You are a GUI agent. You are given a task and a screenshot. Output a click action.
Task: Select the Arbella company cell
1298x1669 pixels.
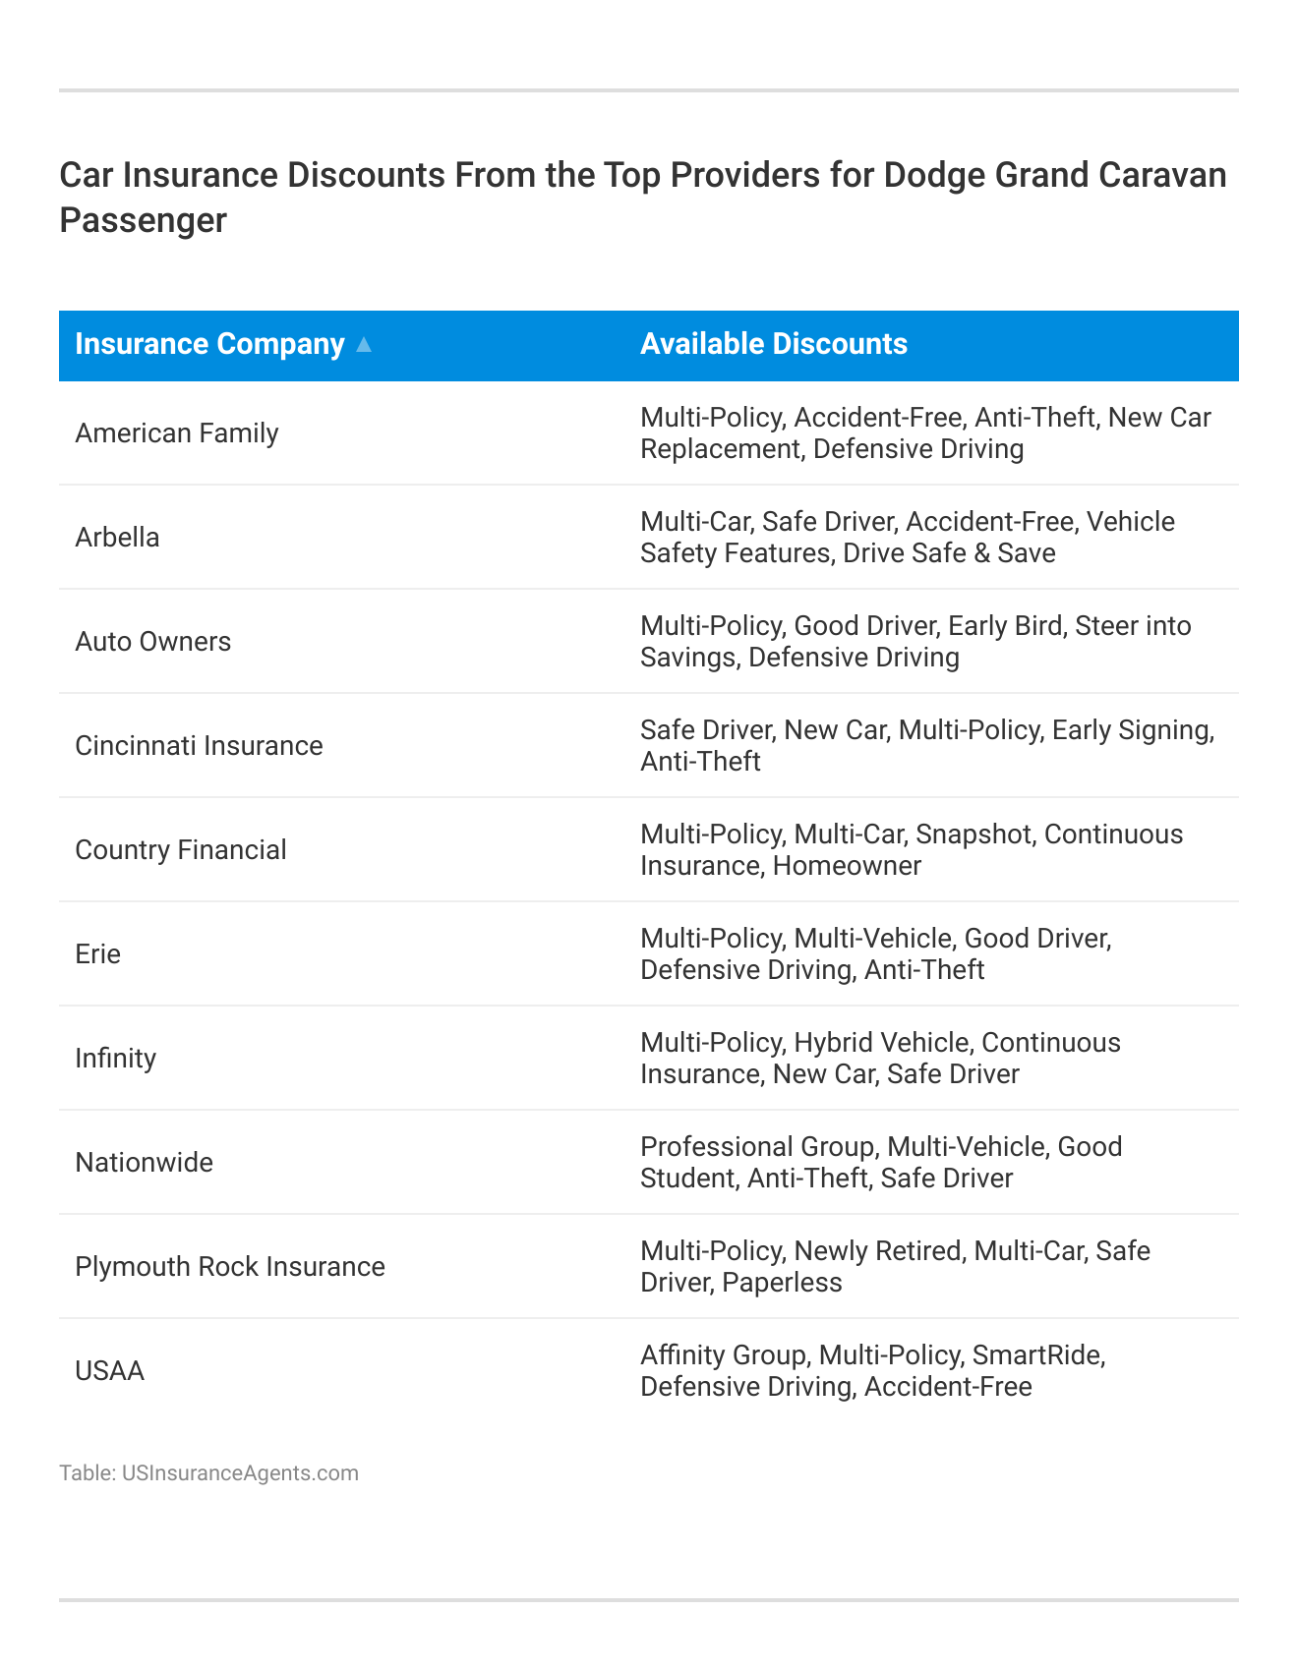coord(117,537)
